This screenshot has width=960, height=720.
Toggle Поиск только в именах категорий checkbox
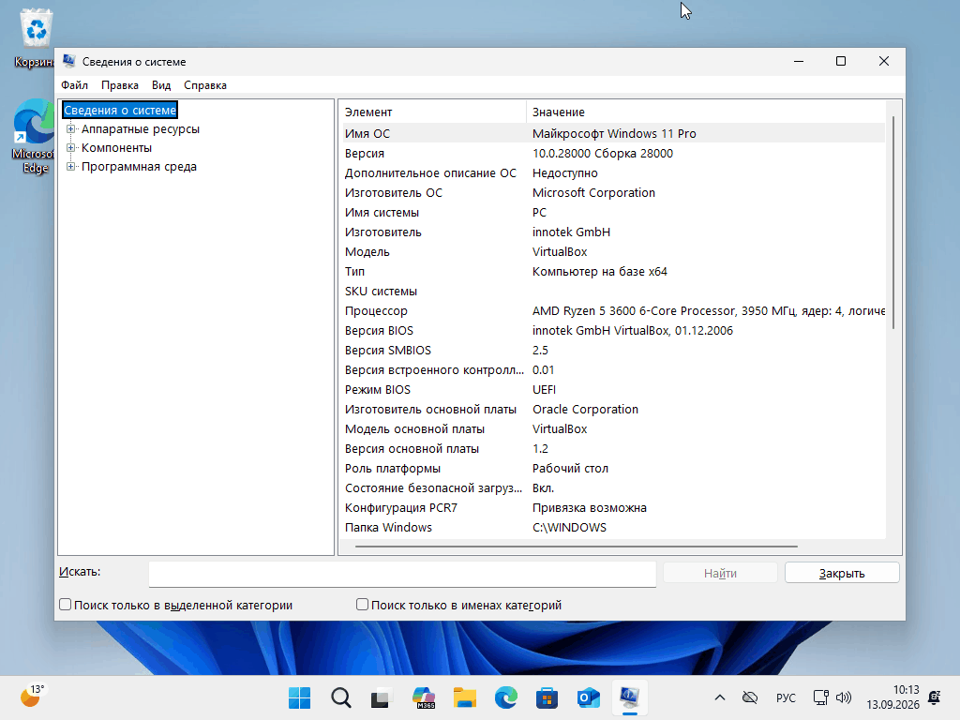point(363,605)
